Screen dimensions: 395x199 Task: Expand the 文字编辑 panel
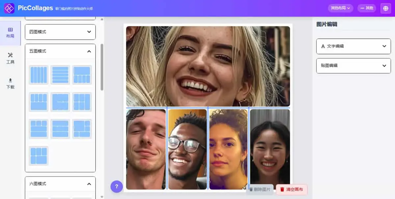pos(354,46)
